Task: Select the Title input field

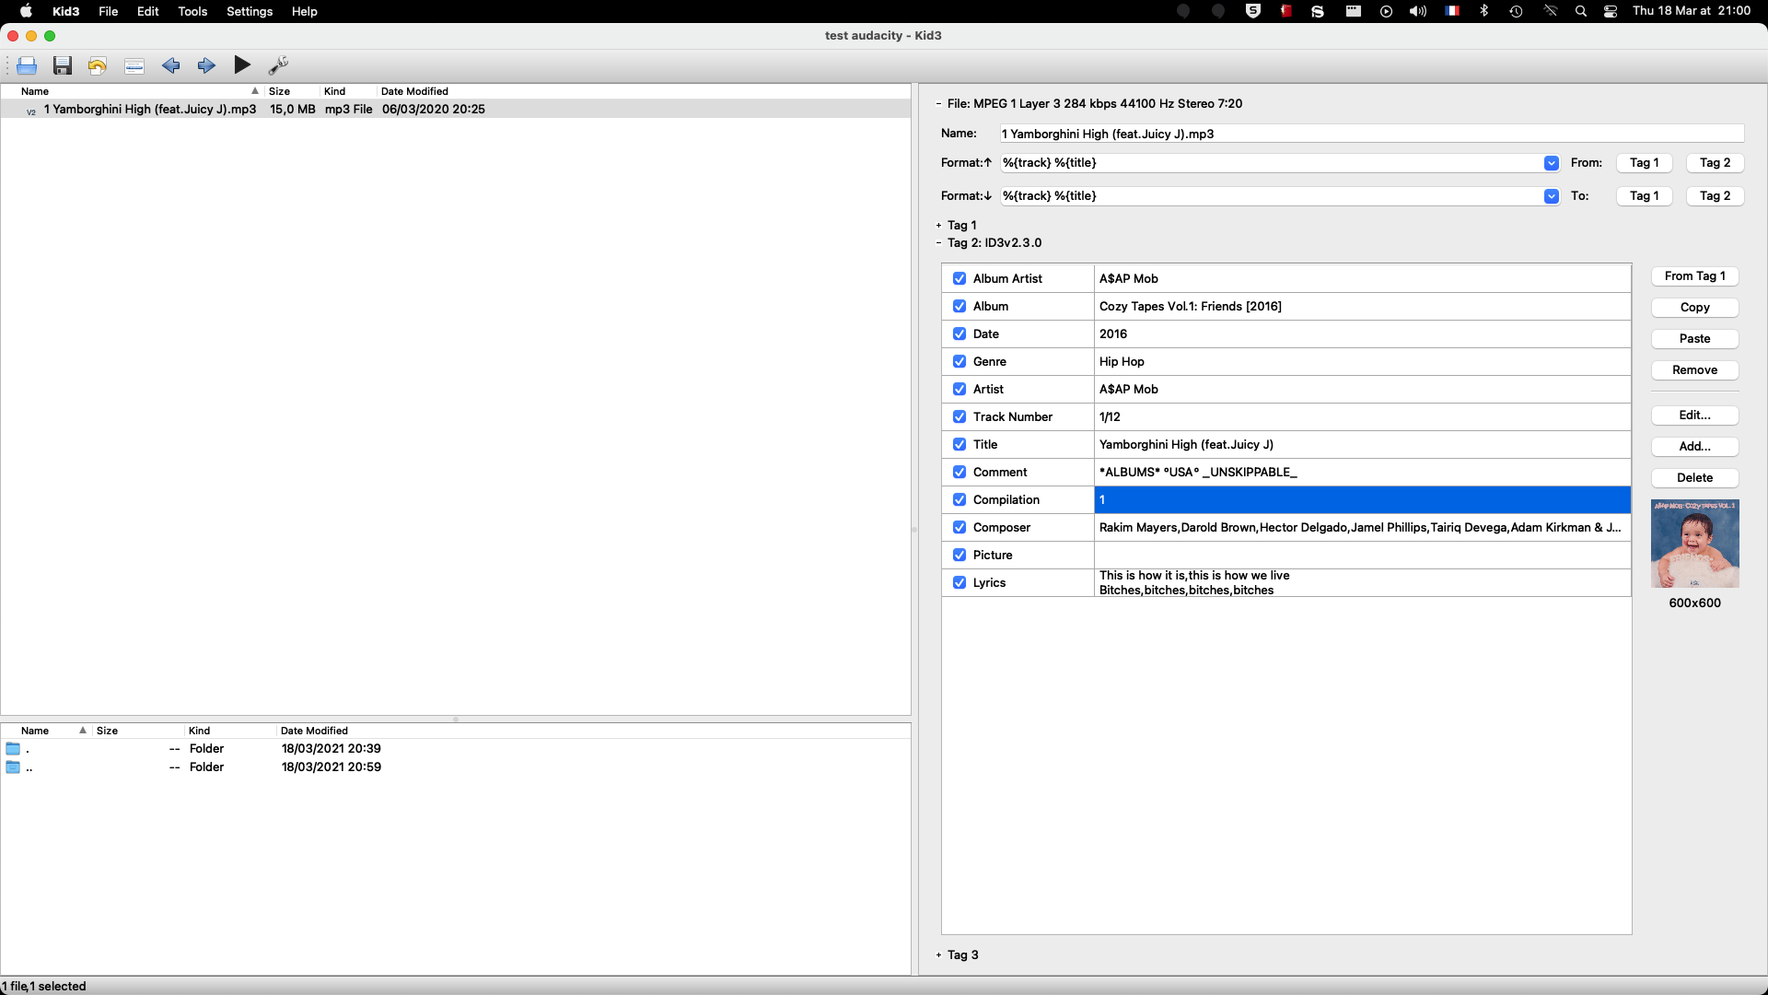Action: pos(1361,443)
